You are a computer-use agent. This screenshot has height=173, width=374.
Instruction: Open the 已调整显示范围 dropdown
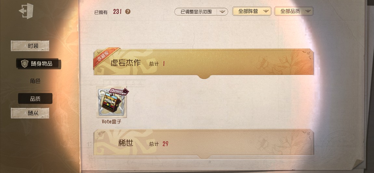pos(201,11)
